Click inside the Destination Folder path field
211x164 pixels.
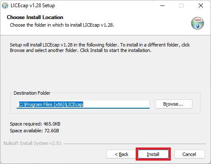click(83, 104)
